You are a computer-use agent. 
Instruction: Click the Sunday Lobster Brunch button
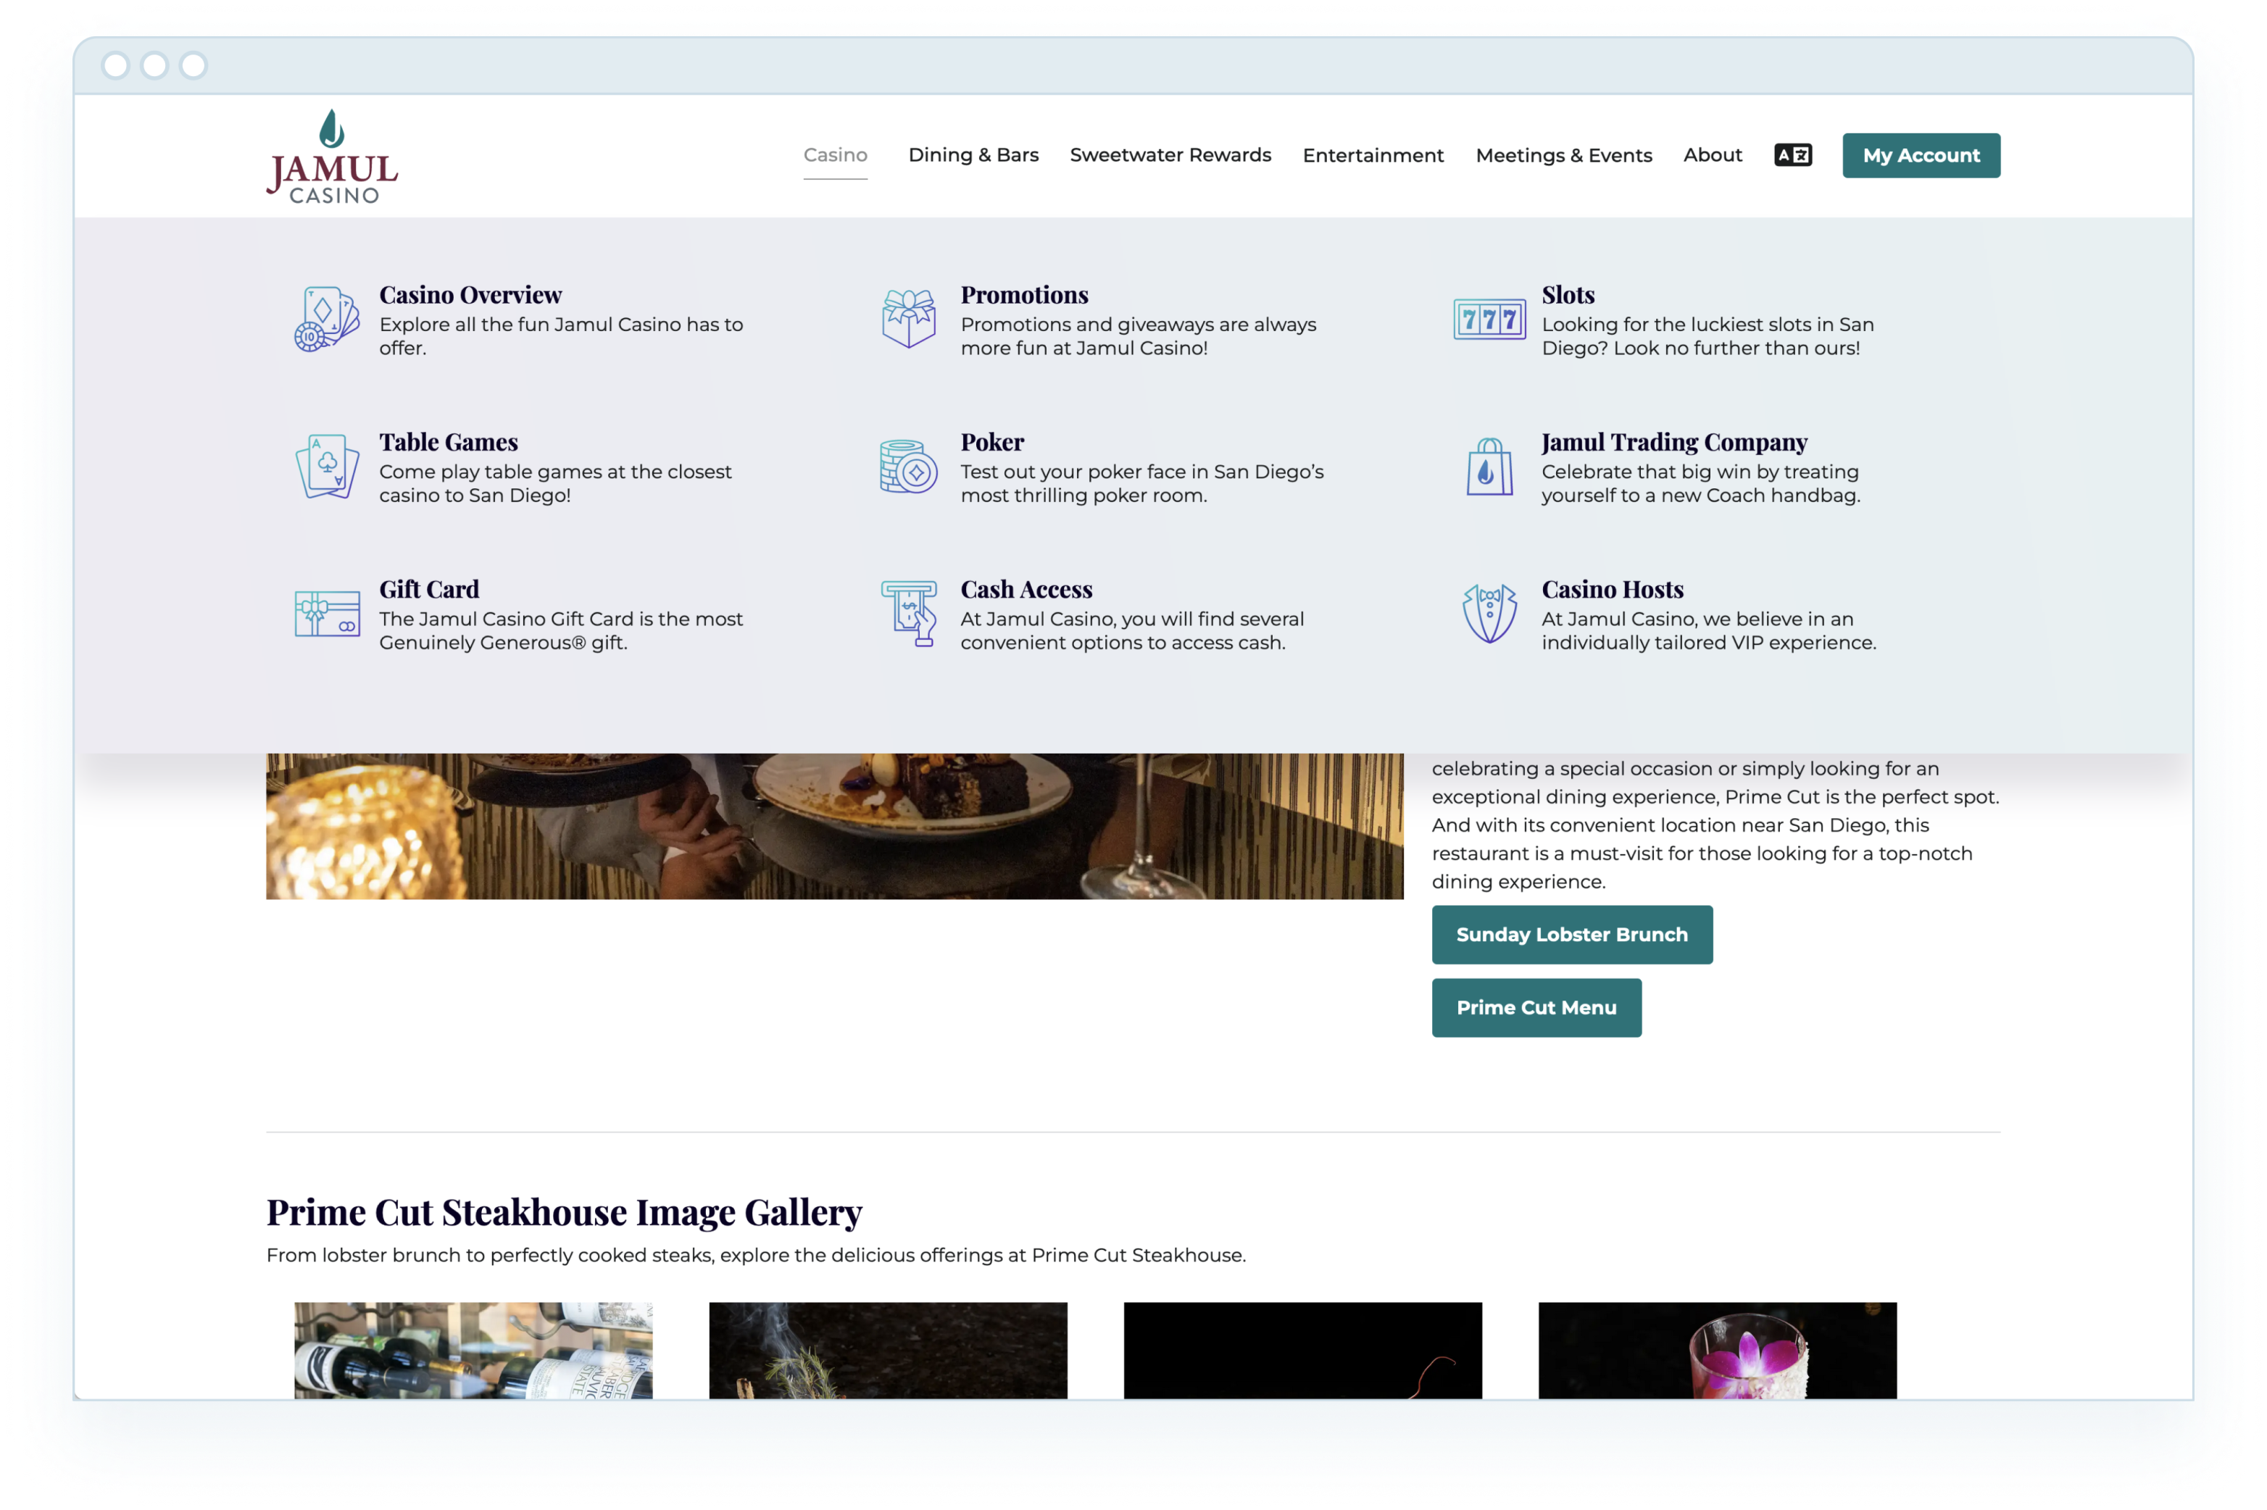pos(1572,934)
